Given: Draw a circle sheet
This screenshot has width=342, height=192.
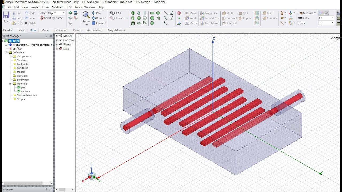Looking at the screenshot, I should coord(152,18).
